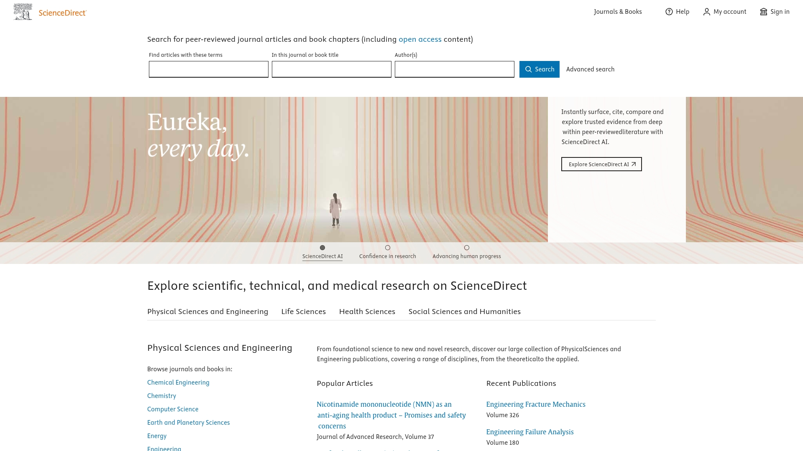Open Help via the question mark icon
Image resolution: width=803 pixels, height=451 pixels.
tap(670, 12)
